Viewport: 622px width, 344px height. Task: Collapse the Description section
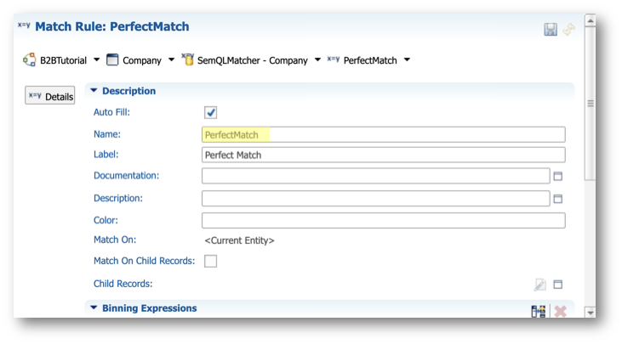[94, 91]
